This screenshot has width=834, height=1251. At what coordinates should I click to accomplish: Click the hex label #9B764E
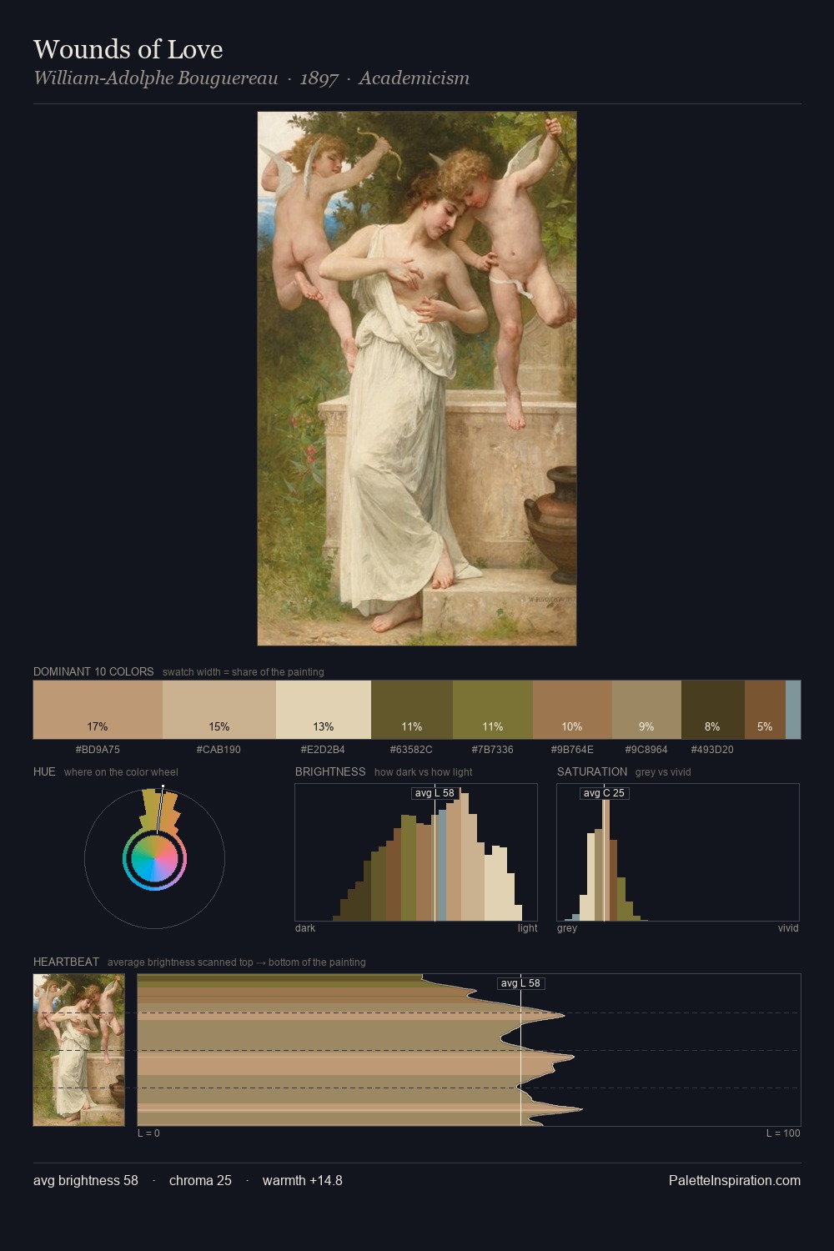point(572,749)
